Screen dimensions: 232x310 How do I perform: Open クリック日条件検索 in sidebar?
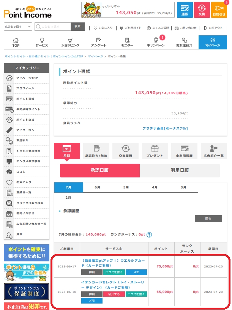pos(27,203)
